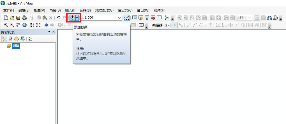Open the 编辑器(R) editor dropdown menu
Viewport: 286px width, 124px height.
[x=161, y=25]
